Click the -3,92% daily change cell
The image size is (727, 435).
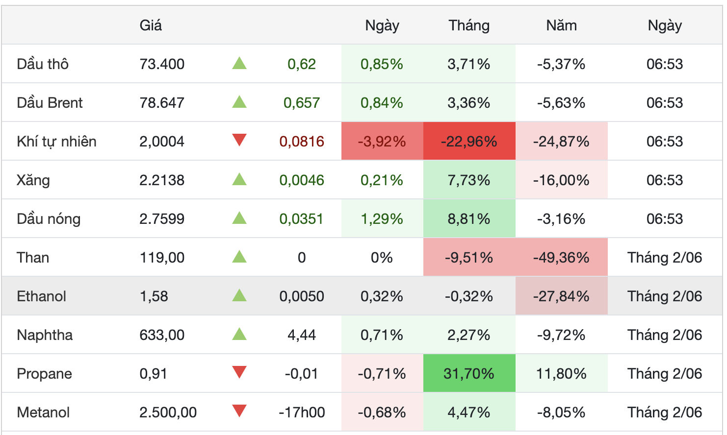382,142
